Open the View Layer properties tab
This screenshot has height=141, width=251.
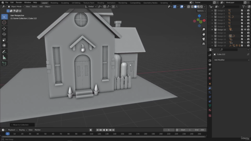coord(210,69)
